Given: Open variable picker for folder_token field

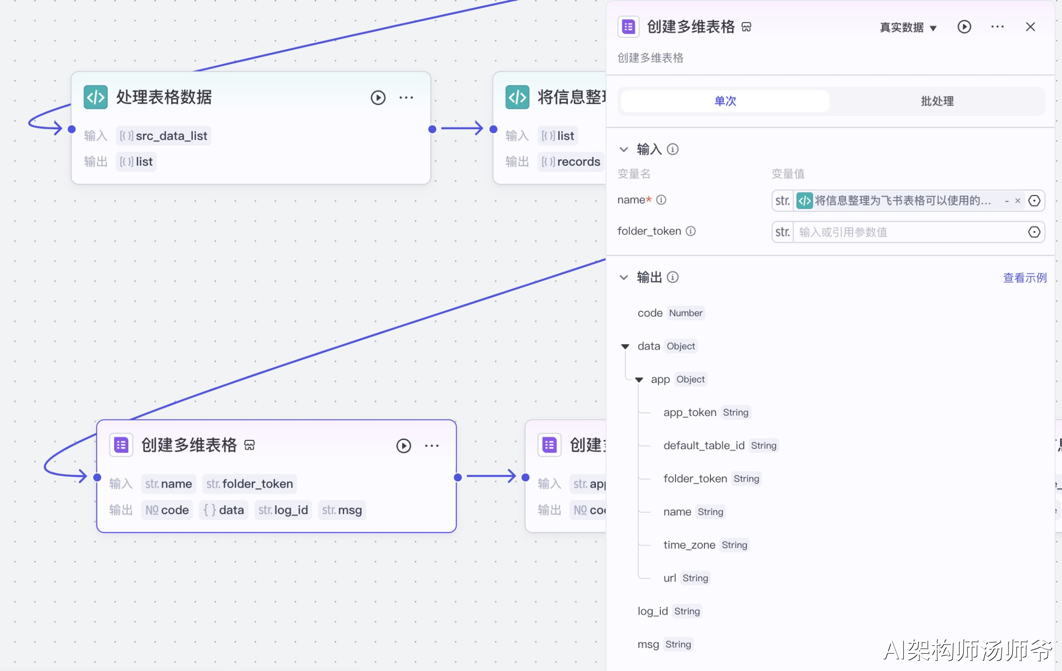Looking at the screenshot, I should 1034,232.
